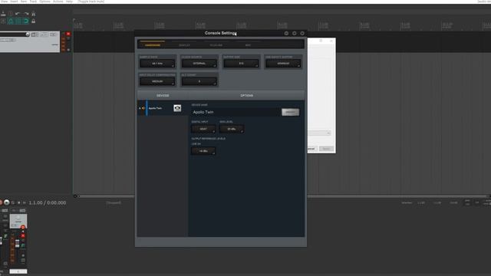
Task: Click the Console Settings title text
Action: [x=220, y=33]
